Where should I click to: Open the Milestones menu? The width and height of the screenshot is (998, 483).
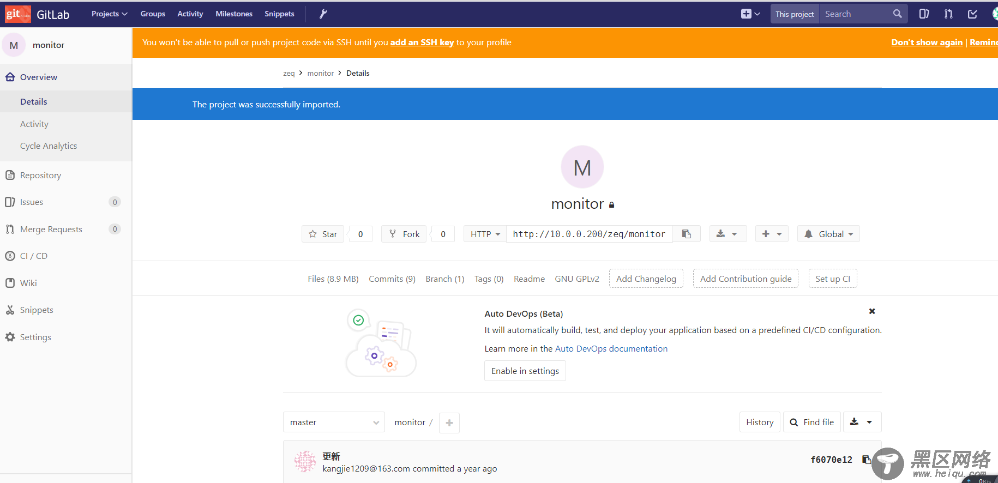234,14
